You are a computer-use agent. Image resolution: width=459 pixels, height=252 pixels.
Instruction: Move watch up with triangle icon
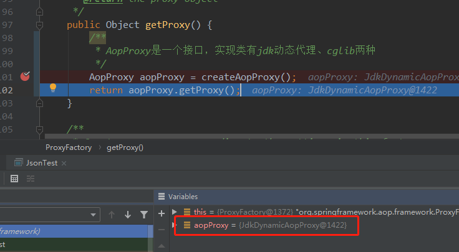pos(162,246)
